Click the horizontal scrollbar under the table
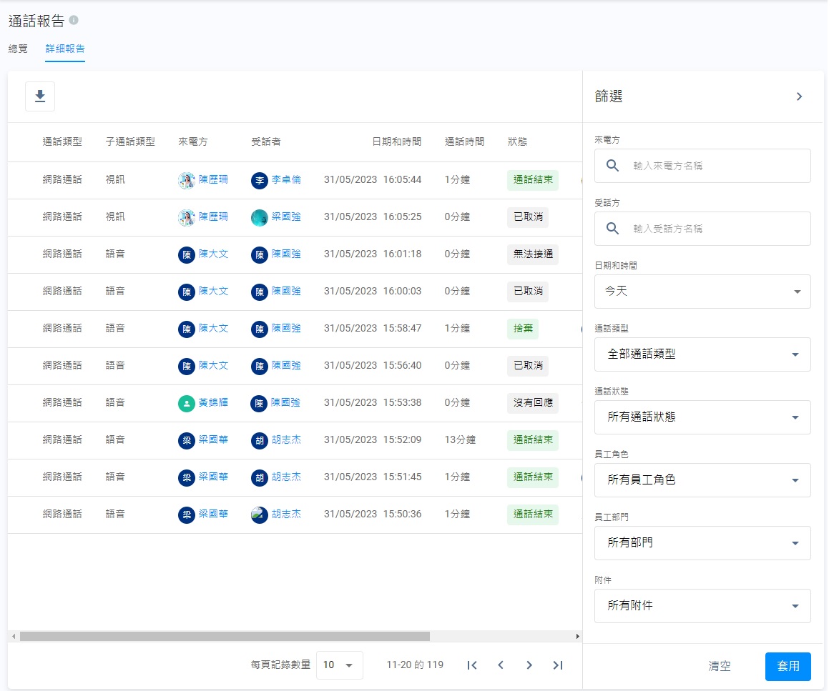Image resolution: width=839 pixels, height=691 pixels. (225, 636)
